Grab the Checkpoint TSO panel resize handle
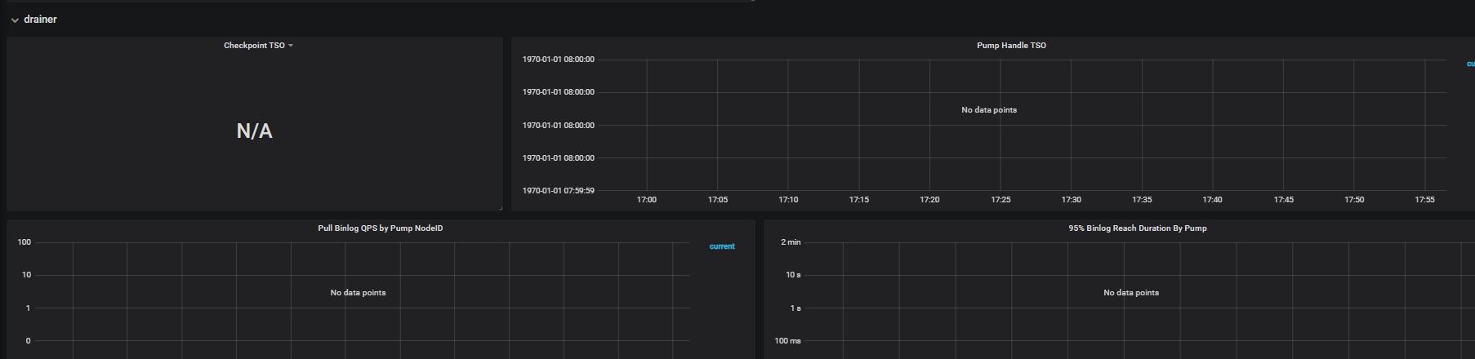1475x359 pixels. point(500,208)
